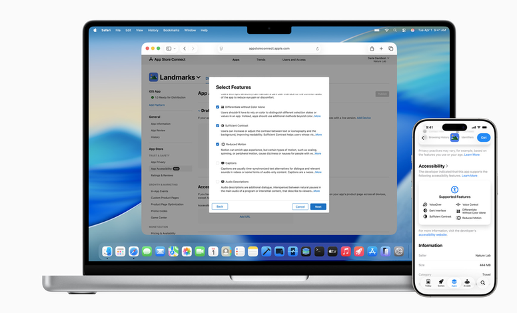Viewport: 517px width, 313px height.
Task: Open Finder from the Dock
Action: click(x=107, y=252)
